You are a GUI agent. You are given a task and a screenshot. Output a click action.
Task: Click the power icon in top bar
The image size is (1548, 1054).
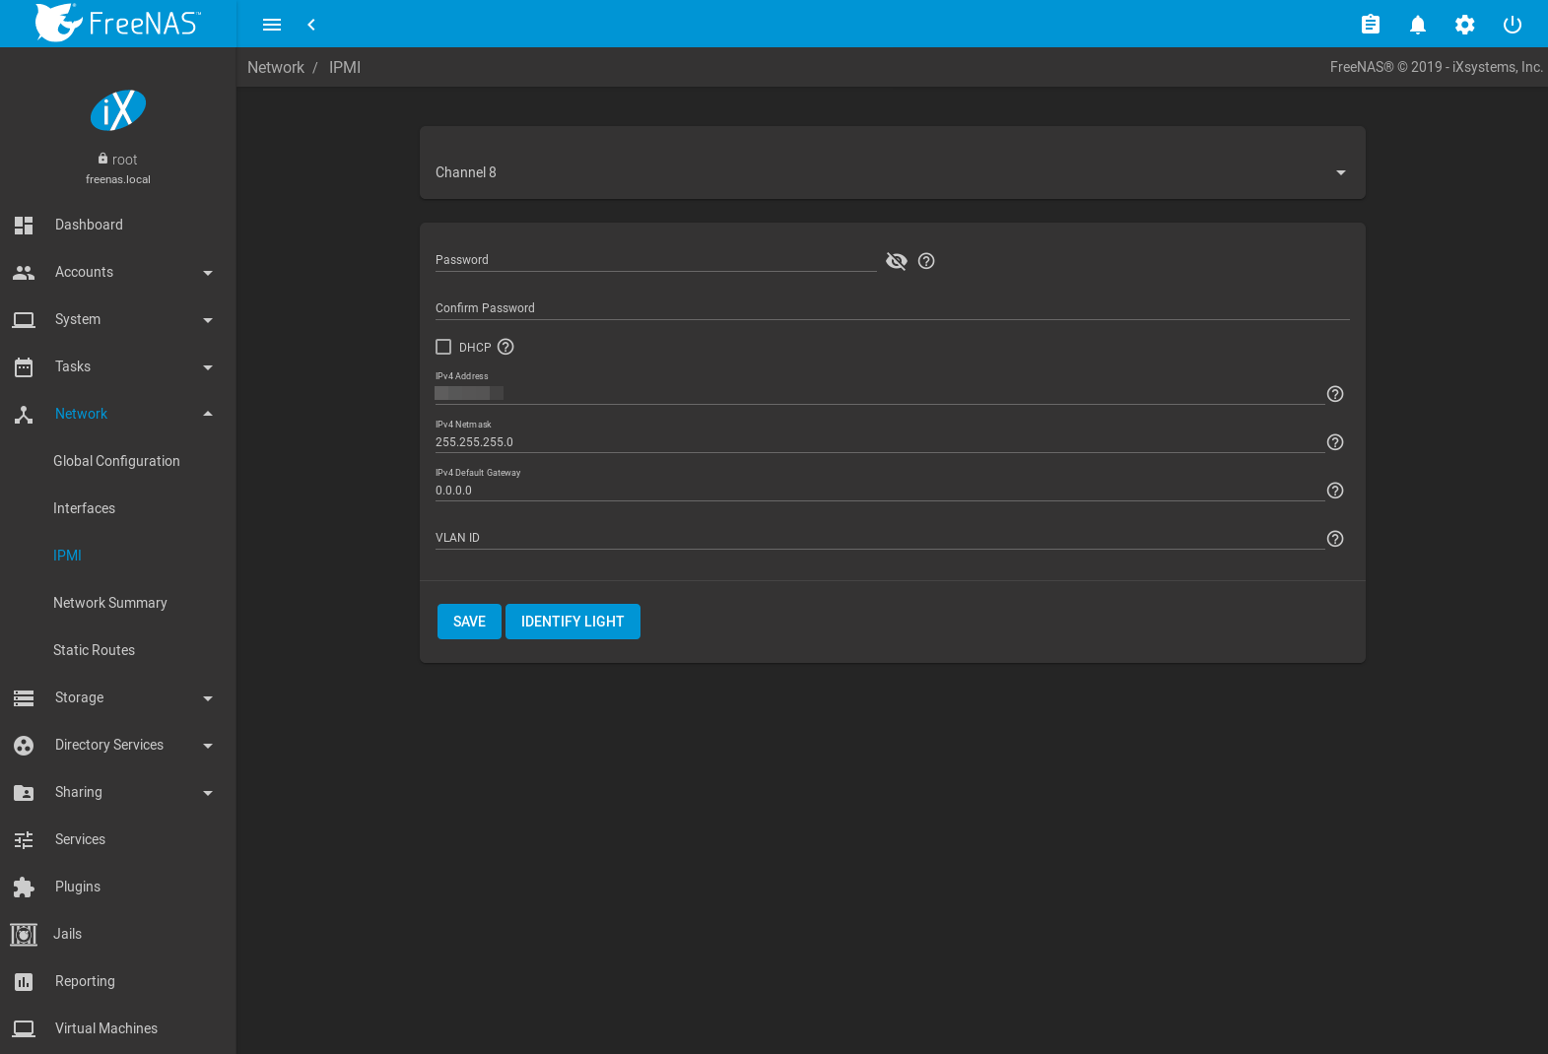click(1512, 25)
